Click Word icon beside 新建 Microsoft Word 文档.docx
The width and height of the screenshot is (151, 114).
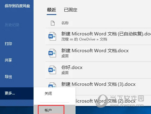click(52, 53)
